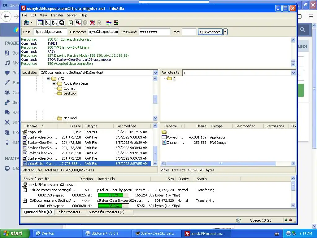The width and height of the screenshot is (317, 238).
Task: Open the File menu
Action: pyautogui.click(x=24, y=15)
